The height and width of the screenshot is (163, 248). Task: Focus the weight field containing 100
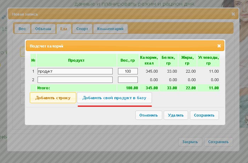pyautogui.click(x=128, y=71)
